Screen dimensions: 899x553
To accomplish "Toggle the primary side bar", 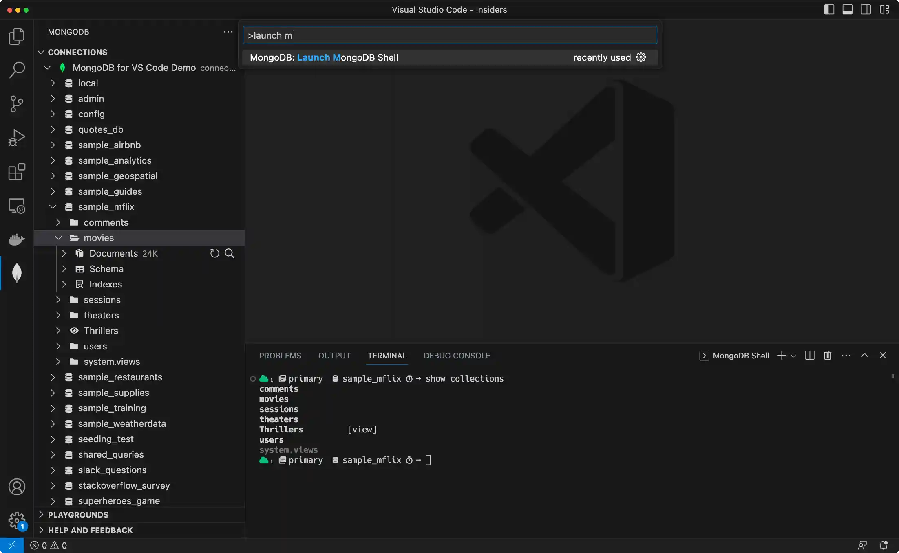I will [x=829, y=9].
